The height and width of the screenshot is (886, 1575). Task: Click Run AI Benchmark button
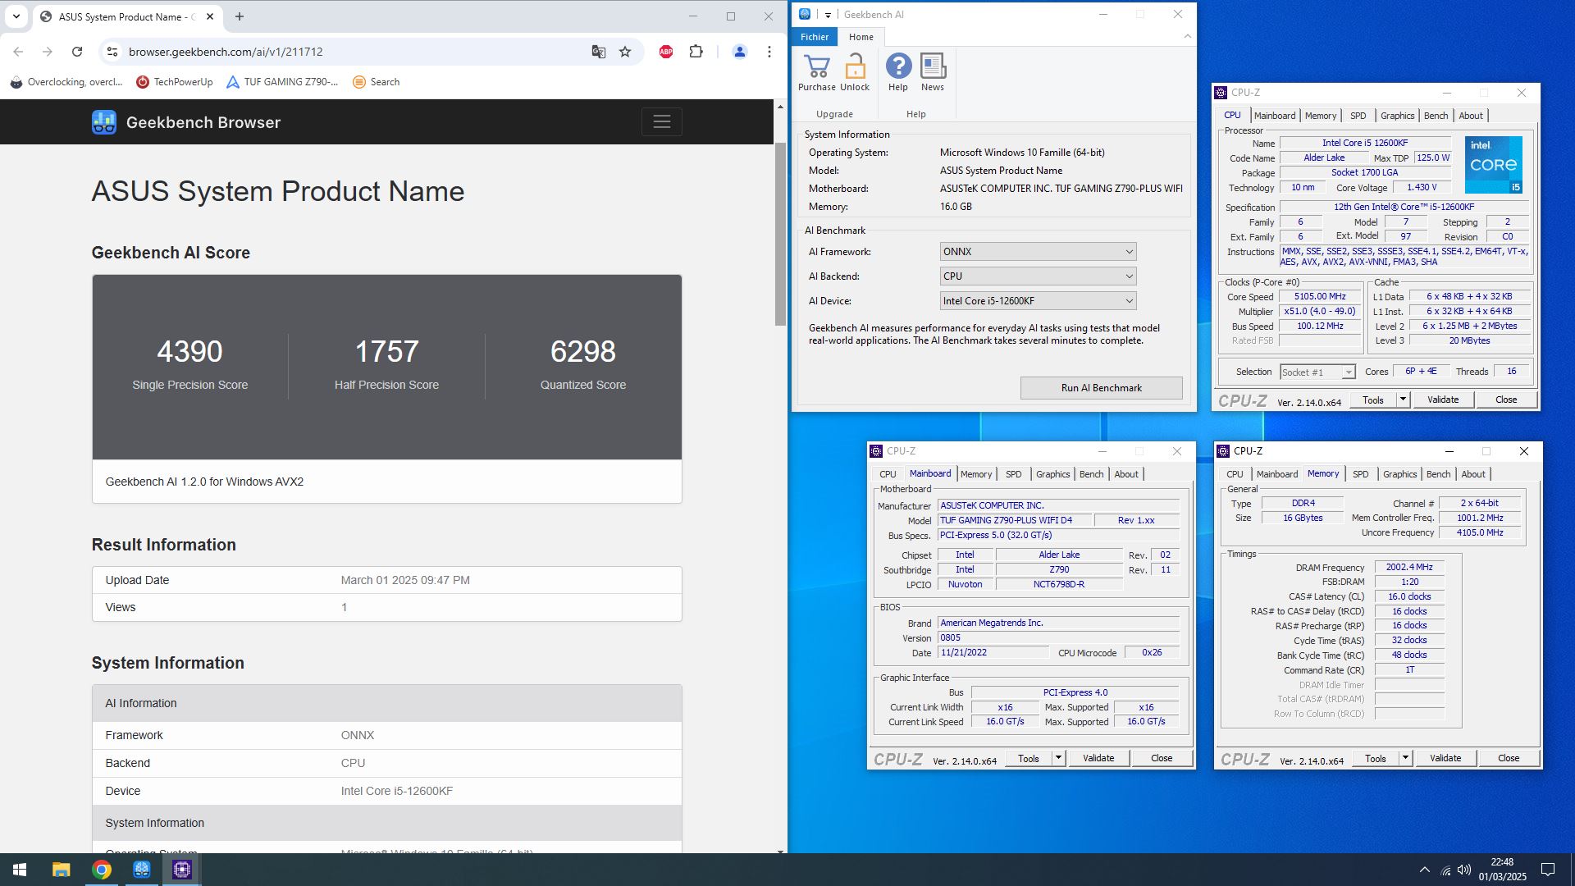click(x=1101, y=388)
